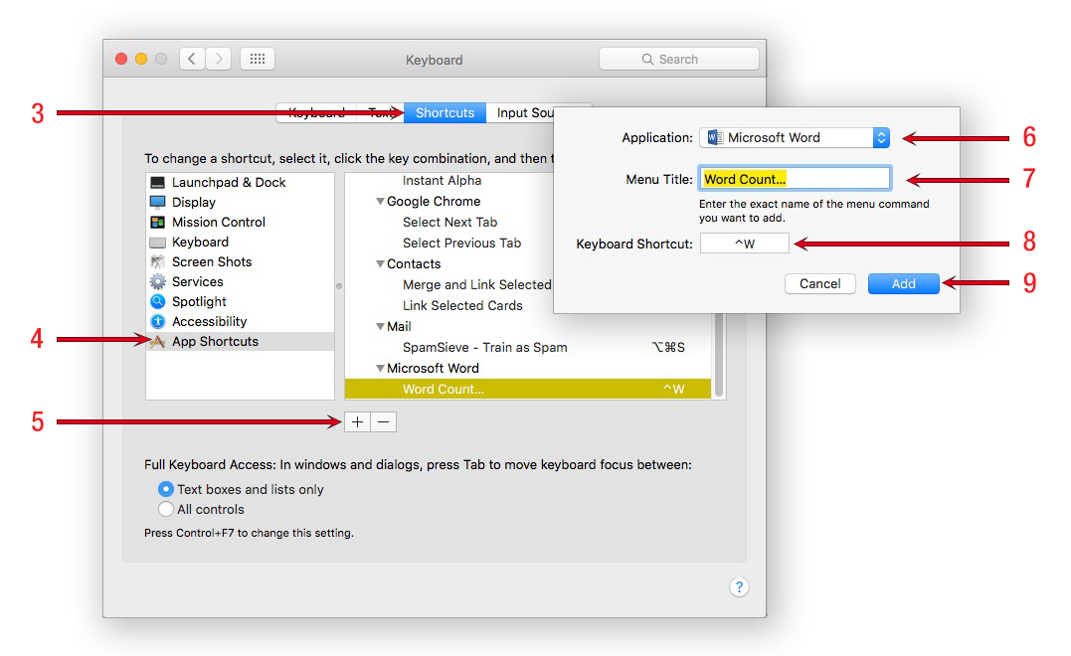Click the Screen Shots scissors icon
The height and width of the screenshot is (656, 1071).
(158, 261)
